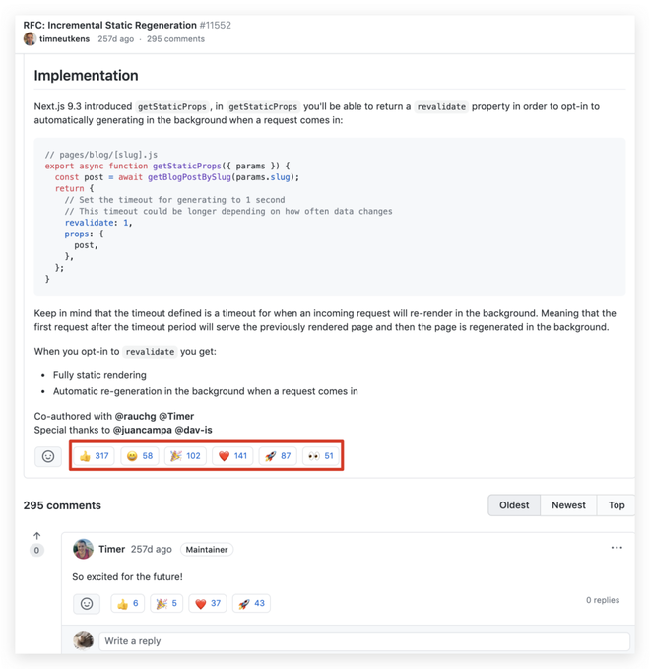Click the heart reaction with 141

pyautogui.click(x=232, y=456)
